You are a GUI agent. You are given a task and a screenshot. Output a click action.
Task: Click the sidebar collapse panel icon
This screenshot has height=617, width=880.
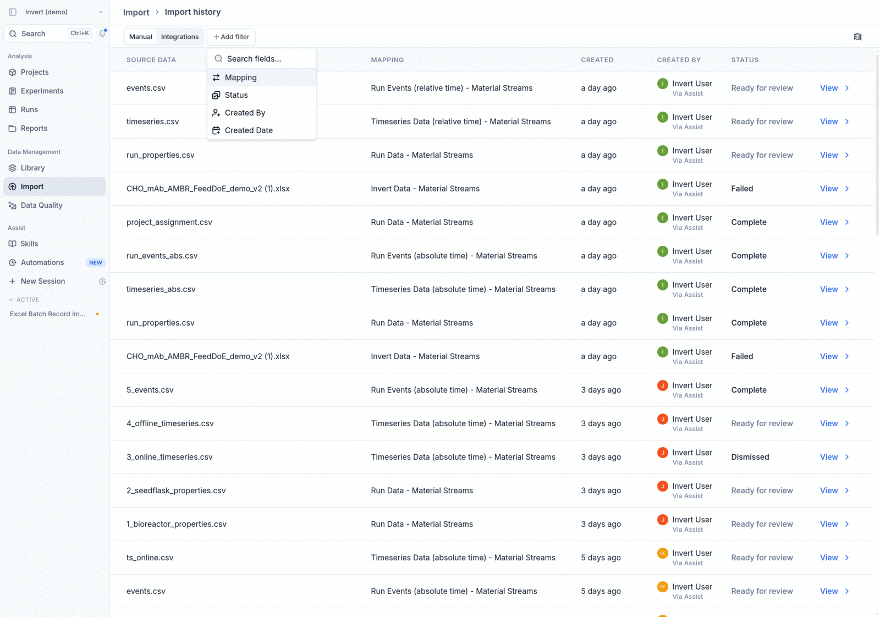(x=13, y=12)
